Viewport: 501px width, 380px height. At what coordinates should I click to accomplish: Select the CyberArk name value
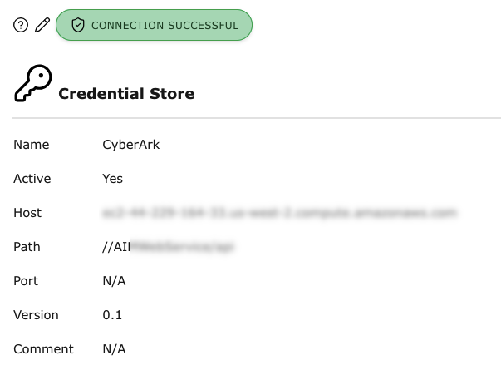click(x=130, y=145)
